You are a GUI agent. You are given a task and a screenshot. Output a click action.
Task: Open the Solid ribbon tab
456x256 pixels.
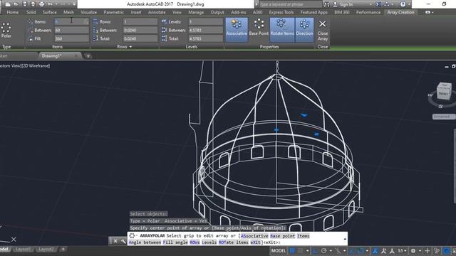click(31, 12)
